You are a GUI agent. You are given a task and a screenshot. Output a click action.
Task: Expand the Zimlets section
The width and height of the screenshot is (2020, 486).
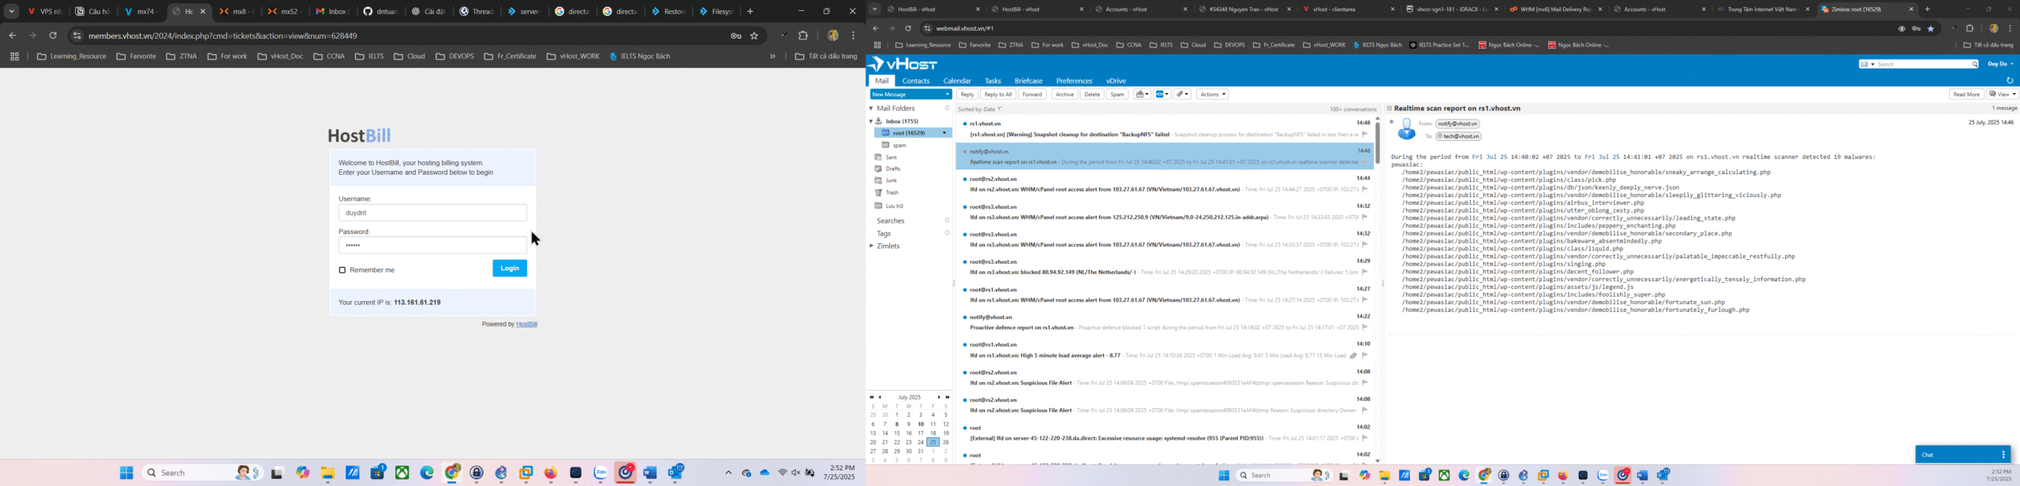[x=872, y=247]
